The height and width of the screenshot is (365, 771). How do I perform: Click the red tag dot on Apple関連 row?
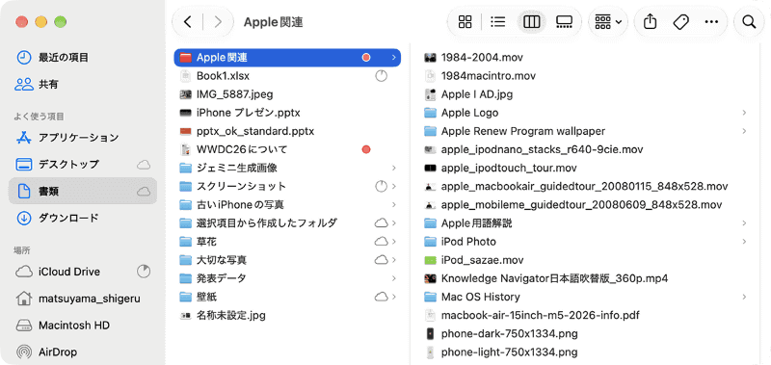point(366,58)
